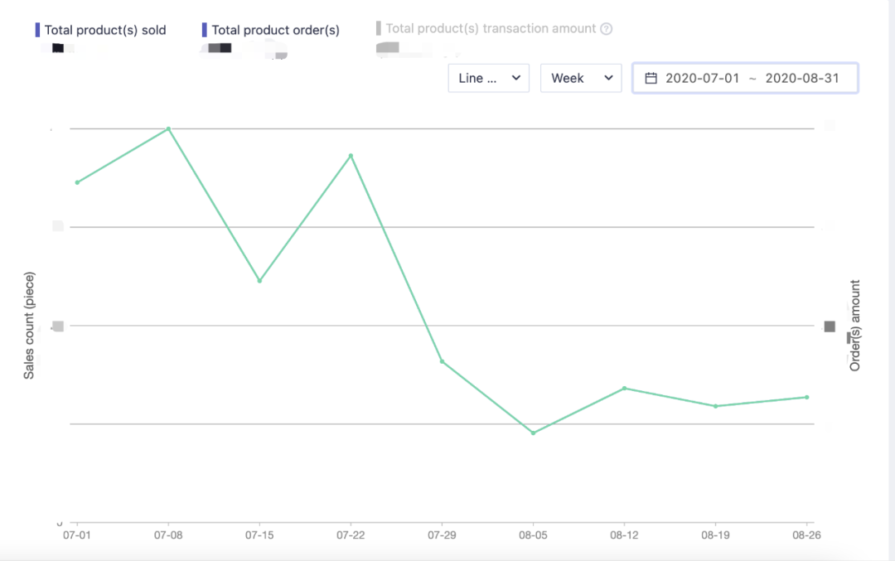Image resolution: width=895 pixels, height=561 pixels.
Task: Click the 07-01 data point on line
Action: click(x=77, y=182)
